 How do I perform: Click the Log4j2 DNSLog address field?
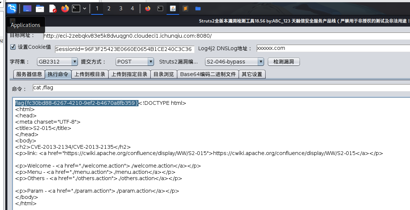pos(333,48)
